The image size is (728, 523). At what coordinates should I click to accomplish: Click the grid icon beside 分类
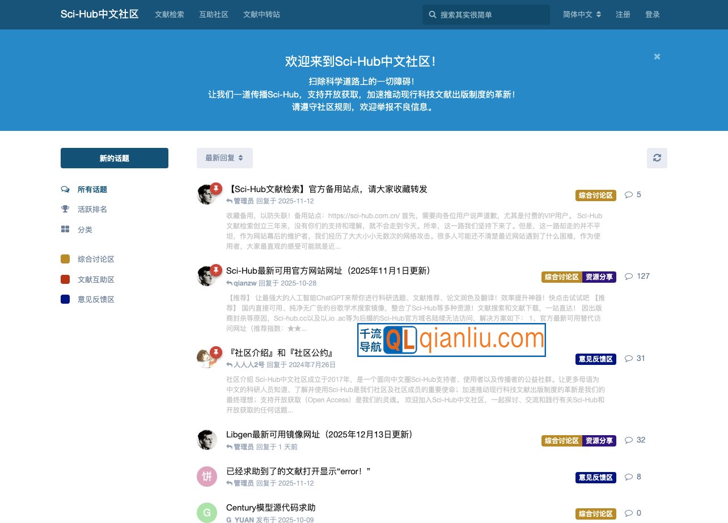(x=65, y=229)
